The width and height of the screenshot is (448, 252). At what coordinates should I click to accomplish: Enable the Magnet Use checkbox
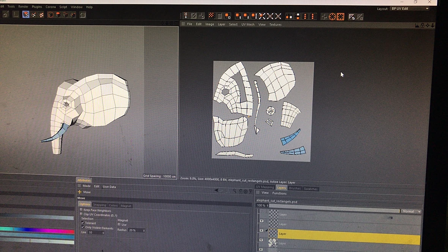pos(119,224)
